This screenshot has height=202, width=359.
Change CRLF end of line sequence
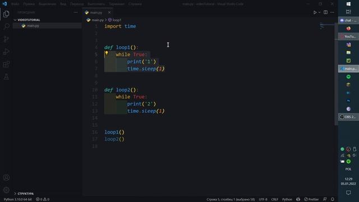coord(274,199)
